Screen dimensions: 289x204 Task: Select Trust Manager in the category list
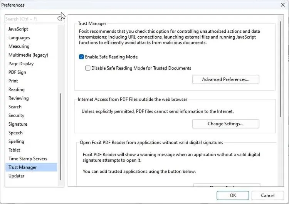point(31,167)
